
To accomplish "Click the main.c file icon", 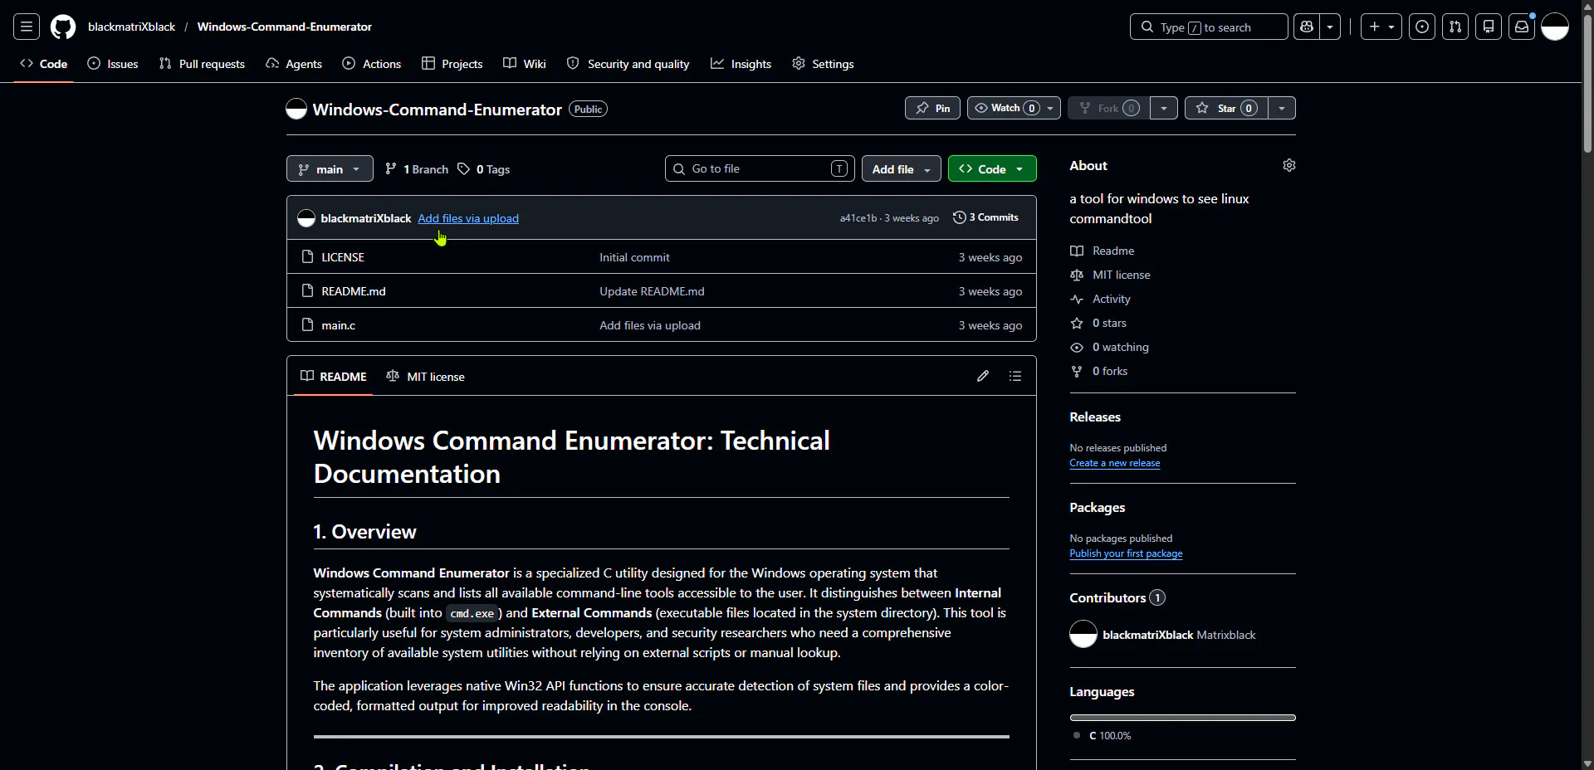I will 307,324.
